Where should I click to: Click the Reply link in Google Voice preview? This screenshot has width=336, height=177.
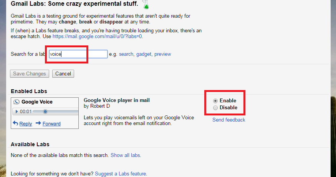26,124
